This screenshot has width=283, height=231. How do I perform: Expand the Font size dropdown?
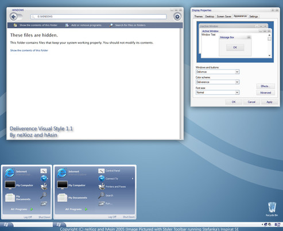point(237,93)
